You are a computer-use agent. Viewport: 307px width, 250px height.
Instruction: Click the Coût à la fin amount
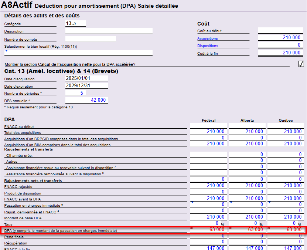tap(280, 53)
